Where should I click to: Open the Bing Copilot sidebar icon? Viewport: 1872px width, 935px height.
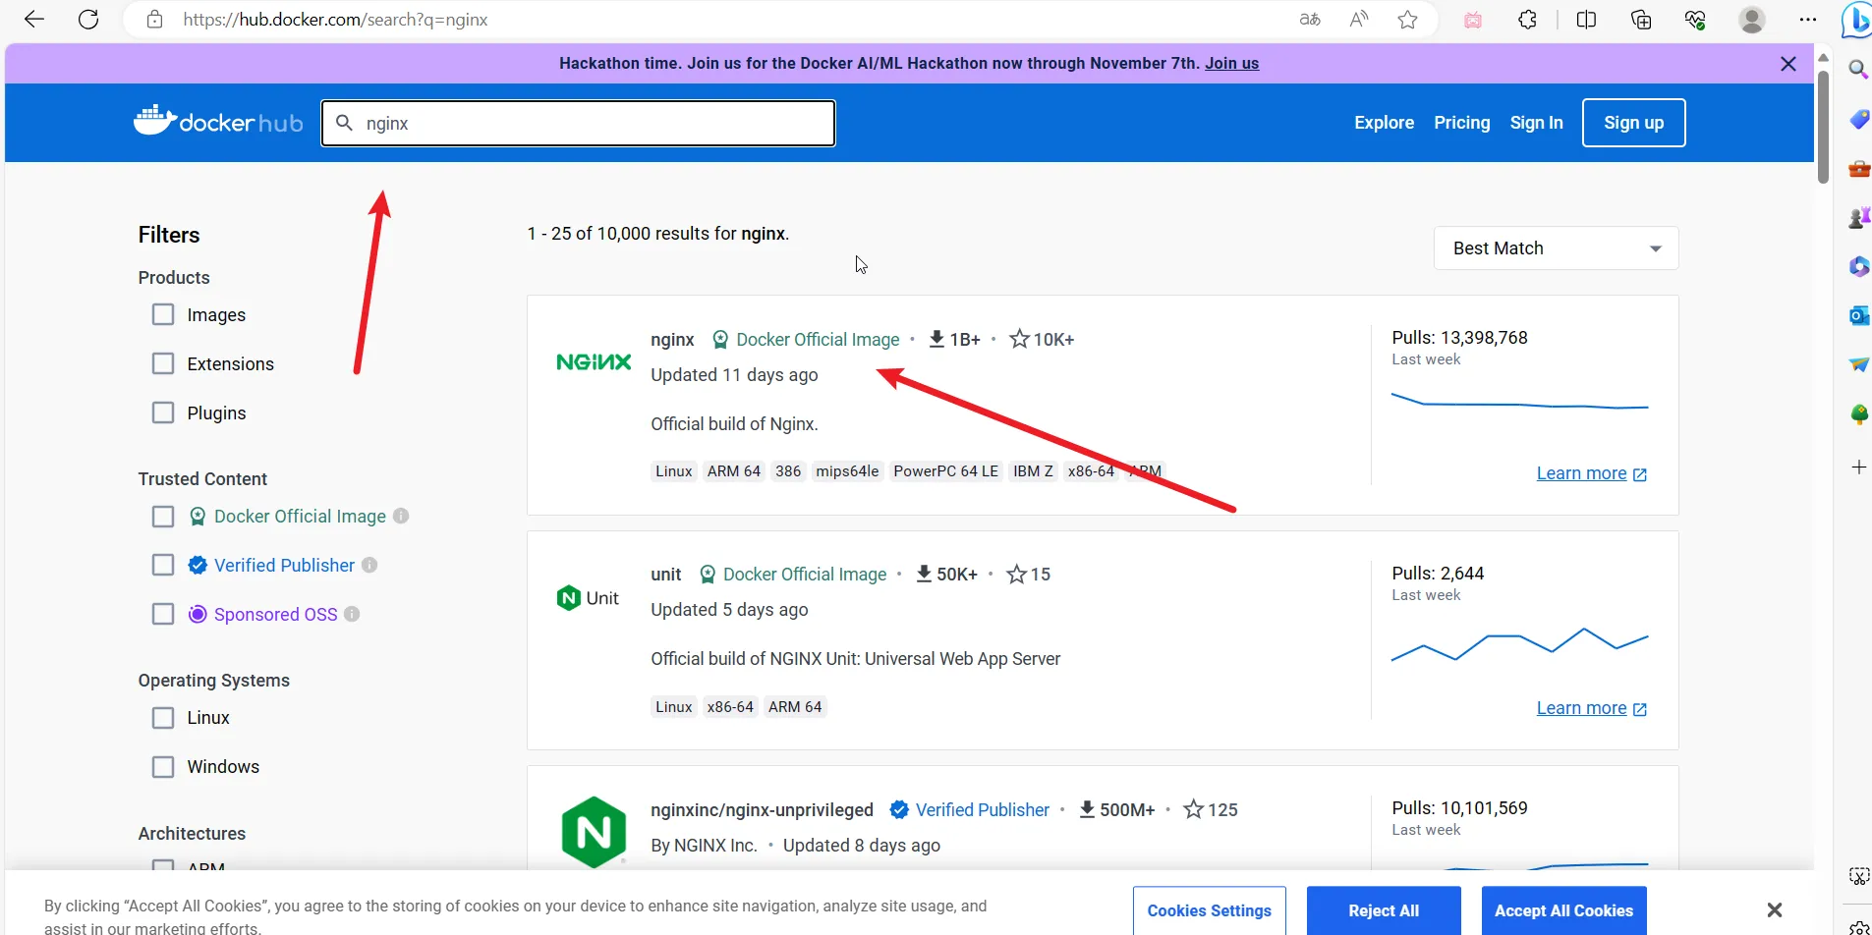tap(1856, 20)
